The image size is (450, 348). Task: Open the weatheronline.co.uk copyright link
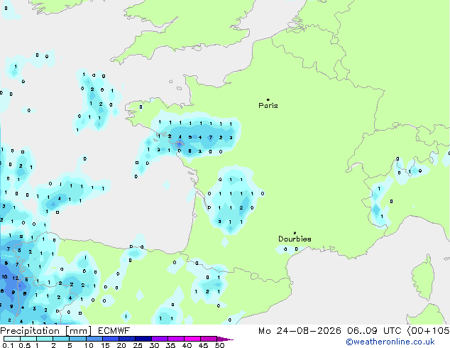(x=390, y=342)
